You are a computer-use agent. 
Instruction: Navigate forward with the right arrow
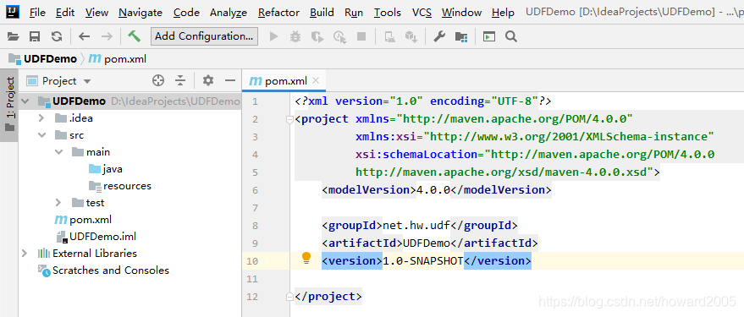tap(107, 36)
